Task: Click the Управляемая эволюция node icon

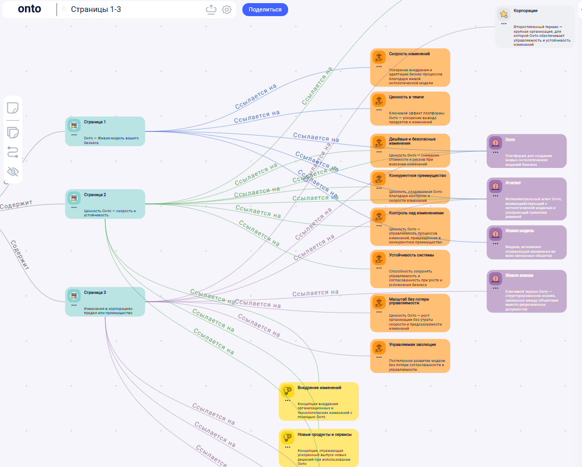Action: 379,347
